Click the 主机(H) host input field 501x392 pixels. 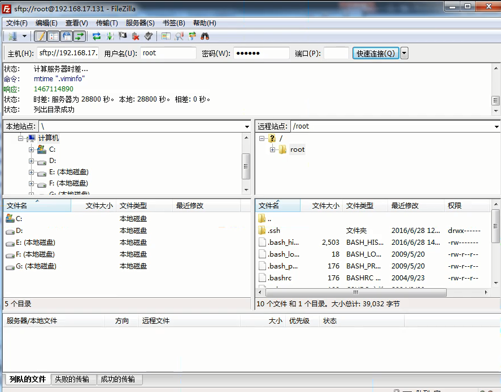68,53
